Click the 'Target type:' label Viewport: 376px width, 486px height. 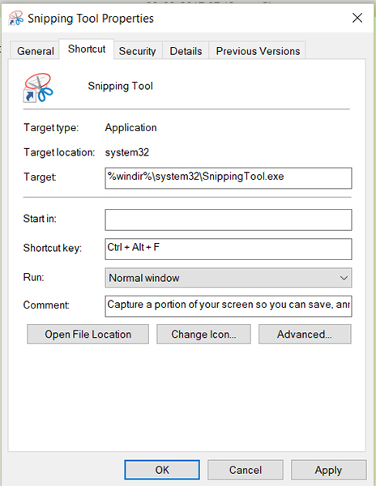pyautogui.click(x=51, y=128)
